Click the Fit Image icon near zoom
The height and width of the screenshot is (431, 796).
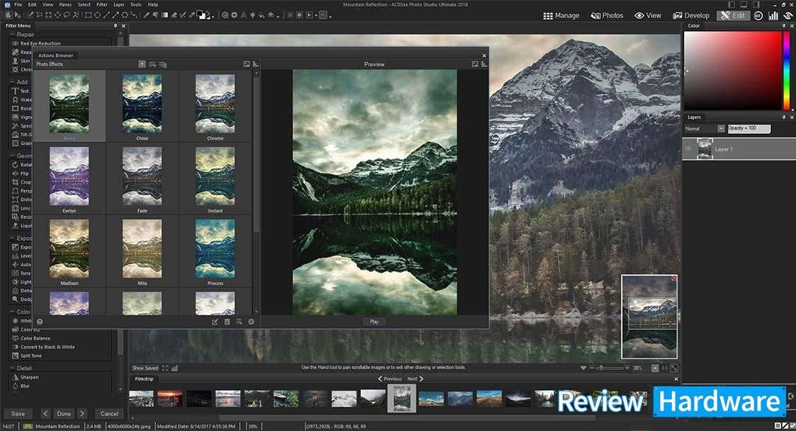click(674, 368)
